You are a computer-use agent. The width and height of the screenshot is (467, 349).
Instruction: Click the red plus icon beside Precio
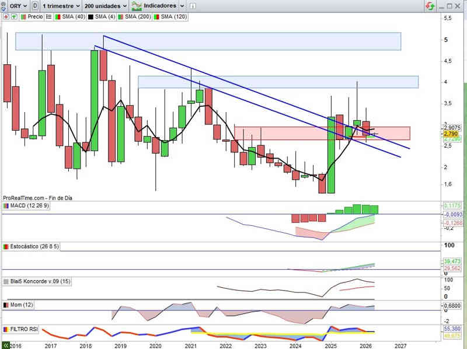pos(6,17)
